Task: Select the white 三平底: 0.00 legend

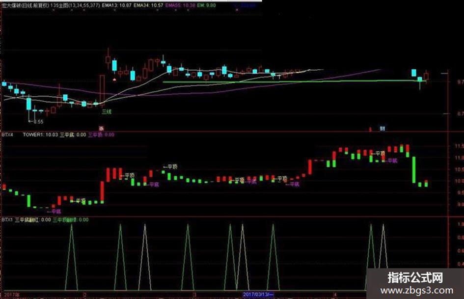Action: [73, 135]
